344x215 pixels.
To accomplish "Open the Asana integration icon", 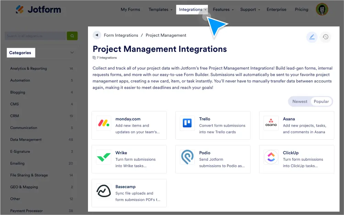I will click(271, 122).
